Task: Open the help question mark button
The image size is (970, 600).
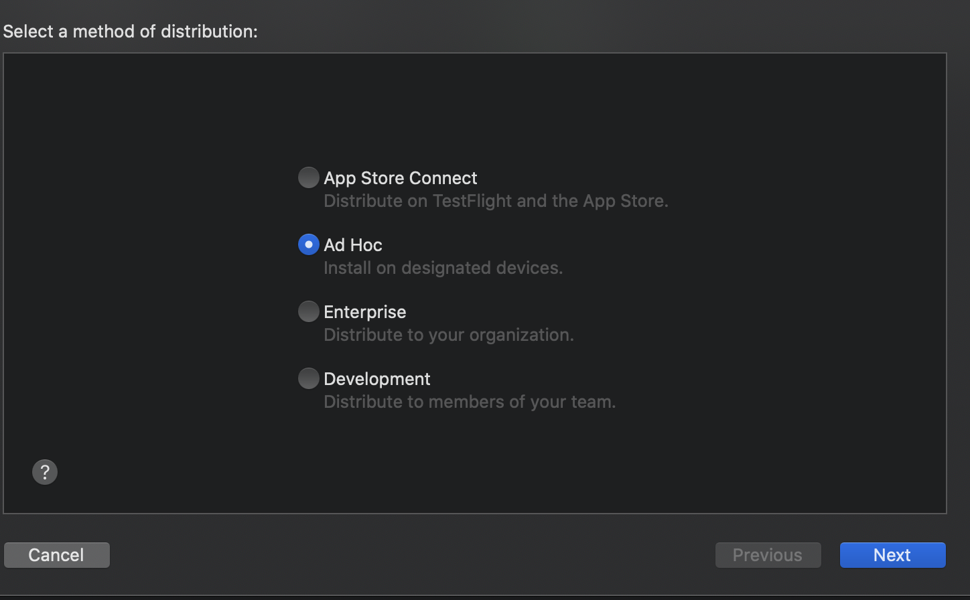Action: pyautogui.click(x=45, y=472)
